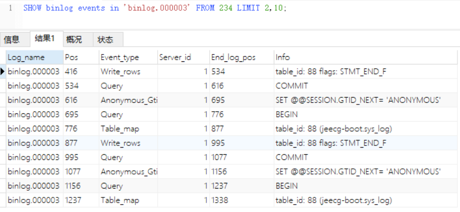Select End_log_pos cell 1077
The image size is (460, 212).
(x=242, y=157)
